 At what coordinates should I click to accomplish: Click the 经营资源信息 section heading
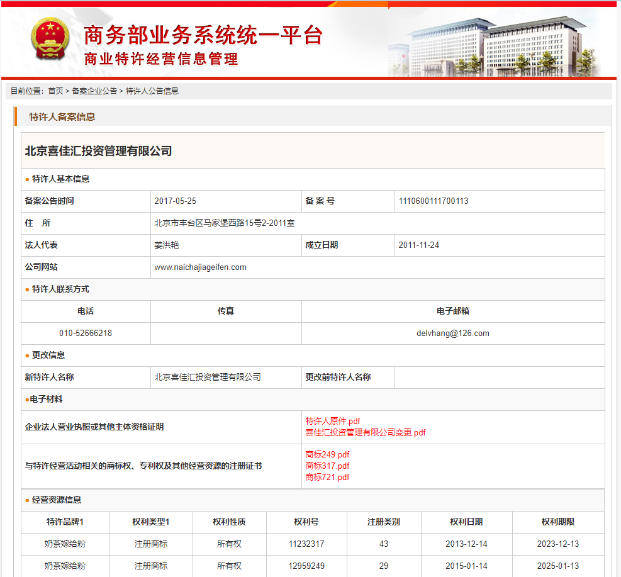[x=56, y=500]
